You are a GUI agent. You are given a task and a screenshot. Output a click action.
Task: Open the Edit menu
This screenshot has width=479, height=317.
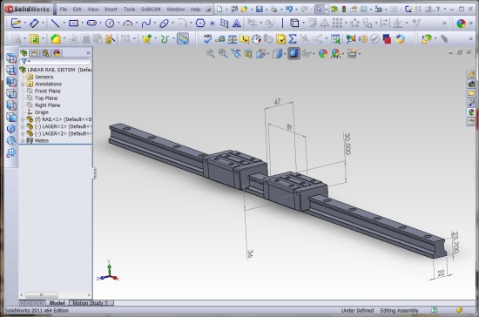[77, 10]
